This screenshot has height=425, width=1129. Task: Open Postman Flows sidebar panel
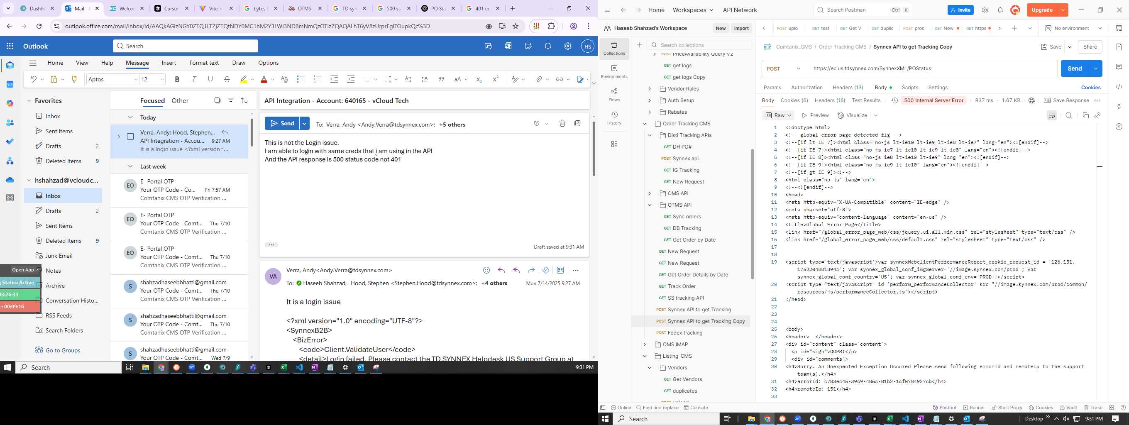614,95
